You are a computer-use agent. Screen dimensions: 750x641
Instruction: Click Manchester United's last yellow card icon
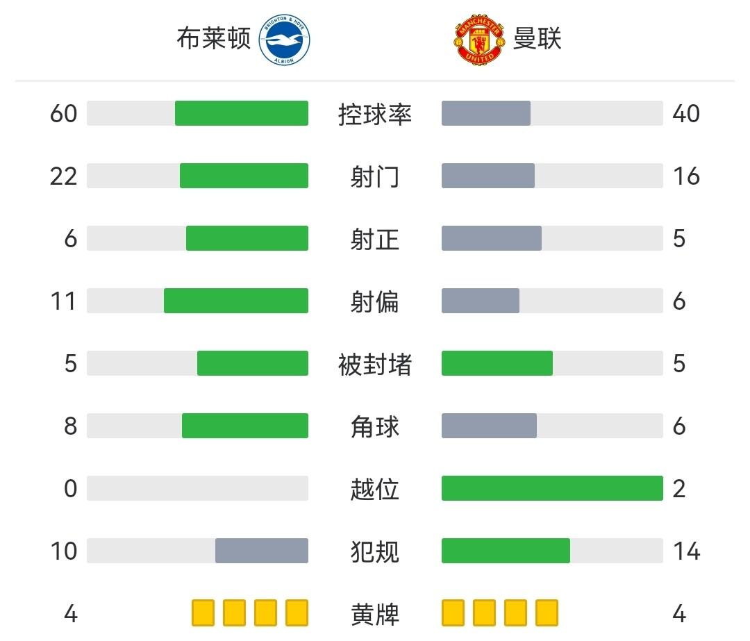pyautogui.click(x=547, y=613)
